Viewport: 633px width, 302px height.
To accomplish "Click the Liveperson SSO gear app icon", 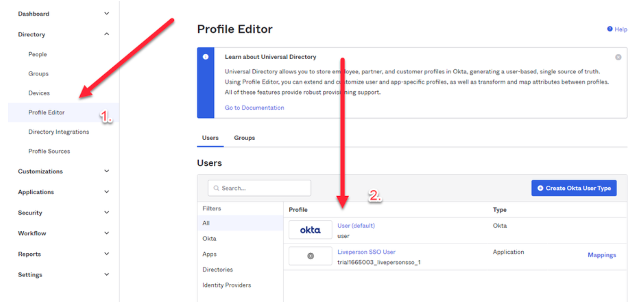I will pyautogui.click(x=310, y=256).
